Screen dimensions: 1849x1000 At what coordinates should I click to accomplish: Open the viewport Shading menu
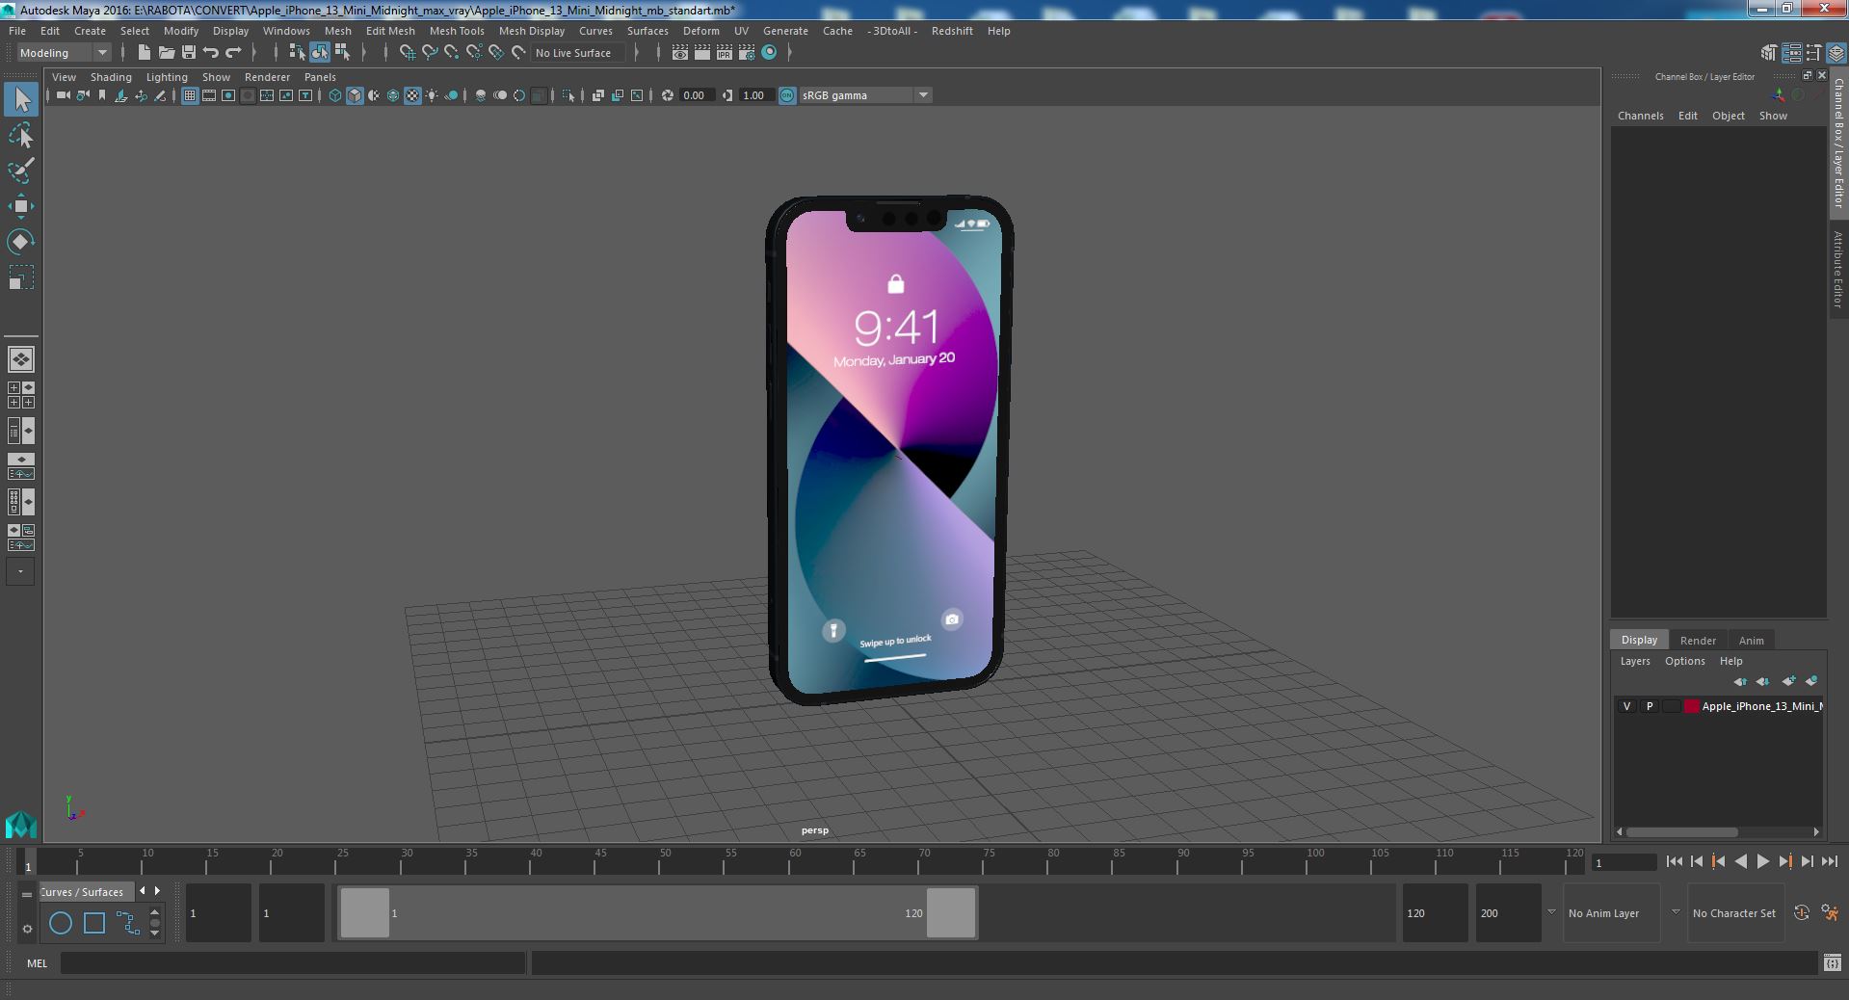[x=111, y=77]
